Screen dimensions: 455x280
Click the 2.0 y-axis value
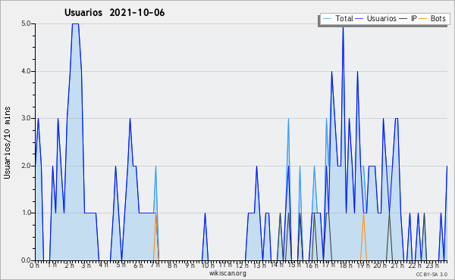(26, 166)
